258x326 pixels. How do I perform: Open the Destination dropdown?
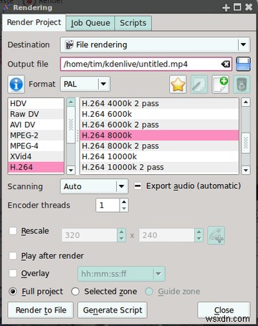tap(156, 44)
